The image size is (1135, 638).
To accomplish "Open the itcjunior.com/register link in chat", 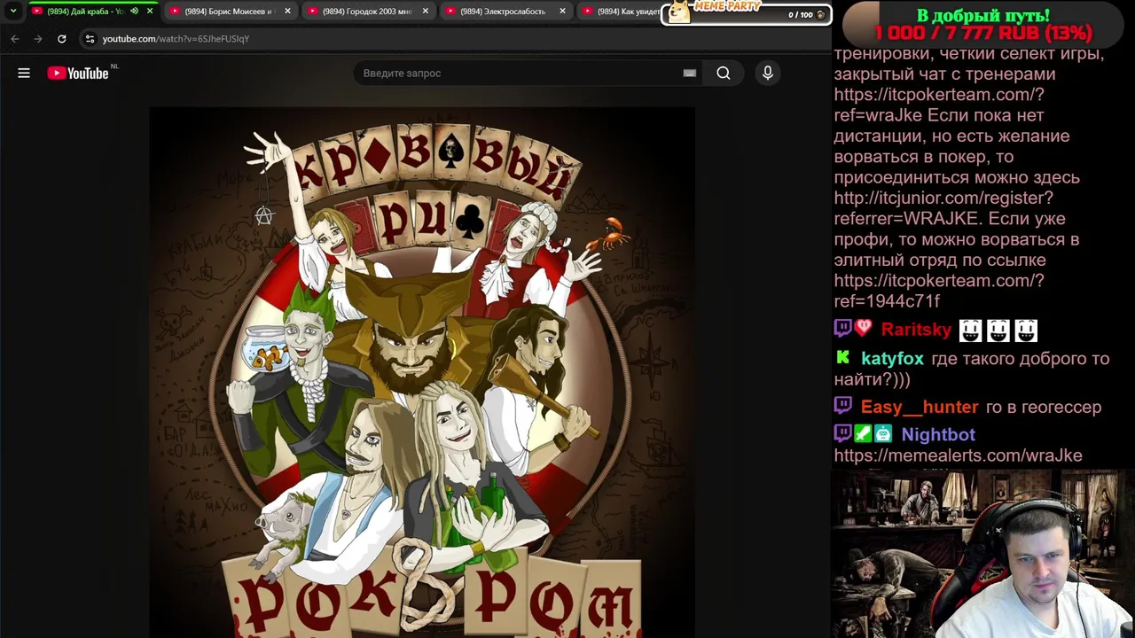I will 943,208.
